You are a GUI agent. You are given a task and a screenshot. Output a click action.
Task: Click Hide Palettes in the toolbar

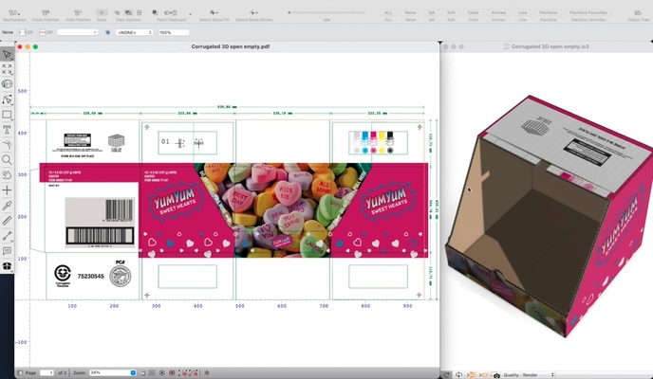[78, 15]
